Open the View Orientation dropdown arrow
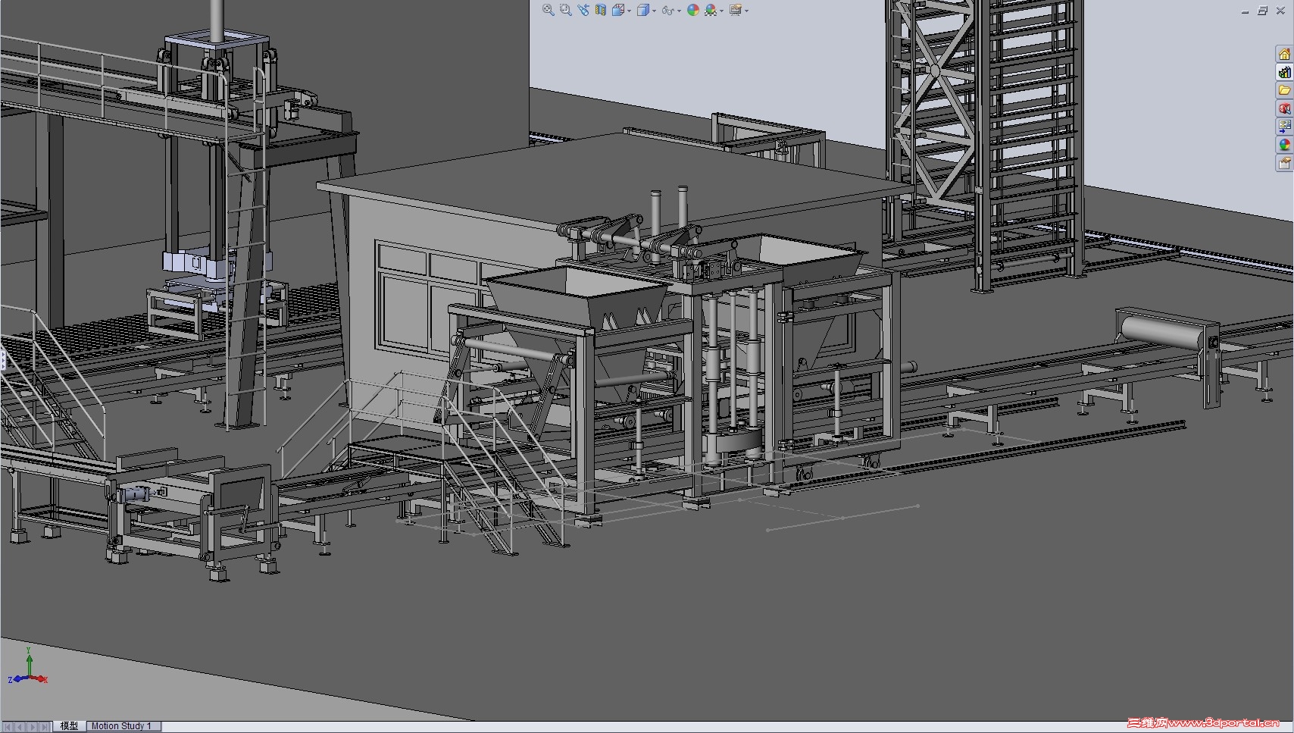 (x=629, y=11)
